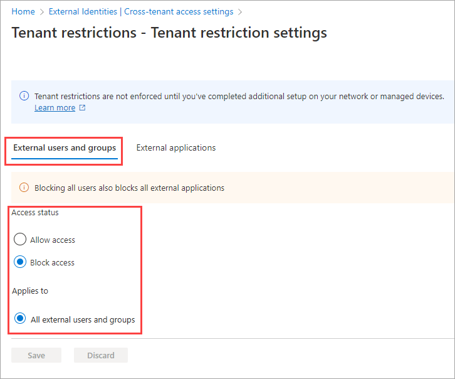The height and width of the screenshot is (379, 455).
Task: Click the external link icon beside Learn more
Action: (82, 108)
